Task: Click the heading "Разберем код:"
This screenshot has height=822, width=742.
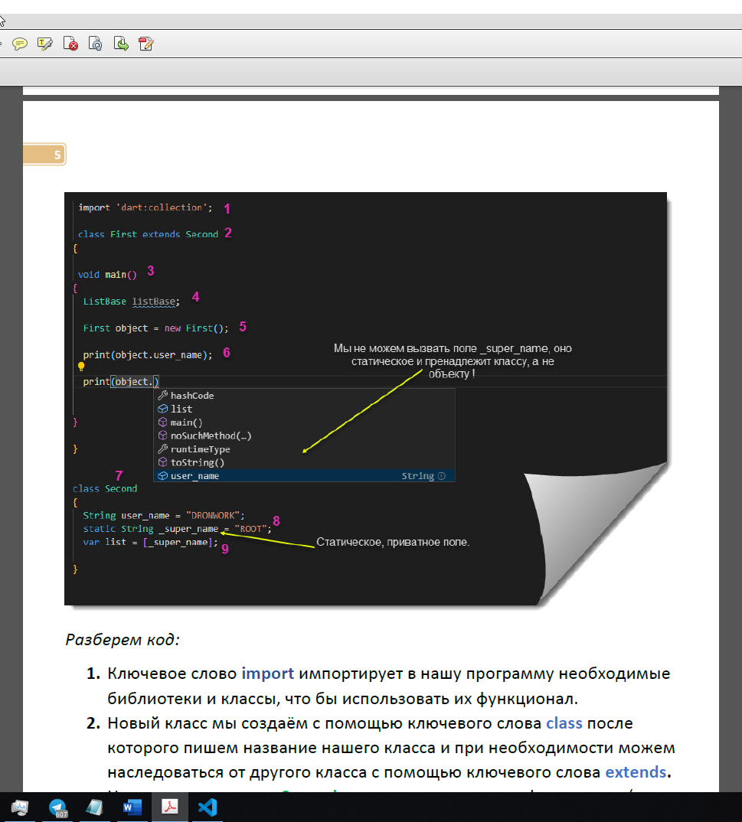Action: (123, 639)
